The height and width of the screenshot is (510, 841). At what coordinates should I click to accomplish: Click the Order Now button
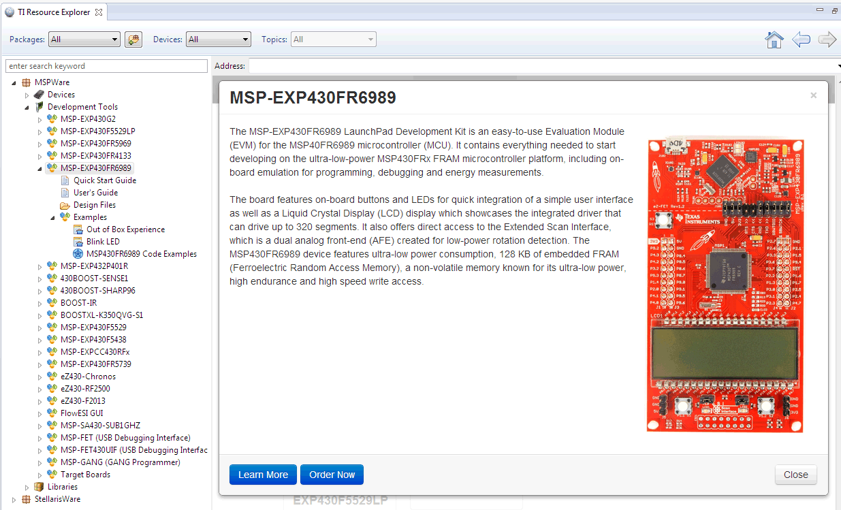332,475
